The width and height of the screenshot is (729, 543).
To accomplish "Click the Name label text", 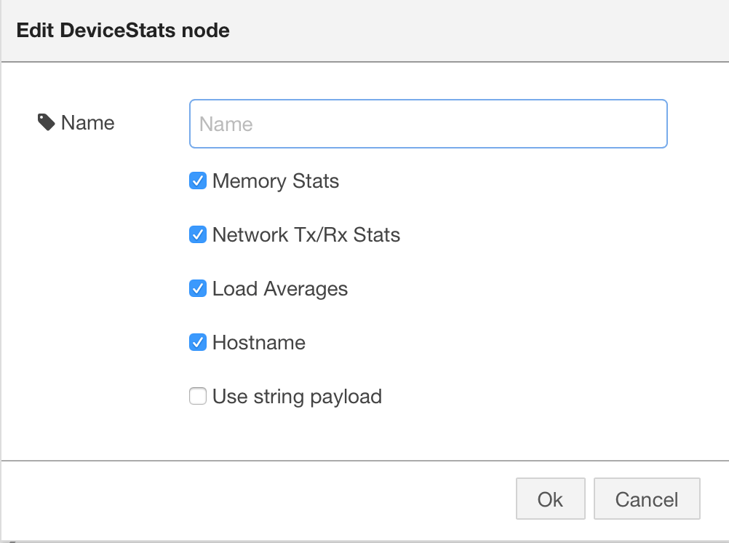I will tap(86, 122).
